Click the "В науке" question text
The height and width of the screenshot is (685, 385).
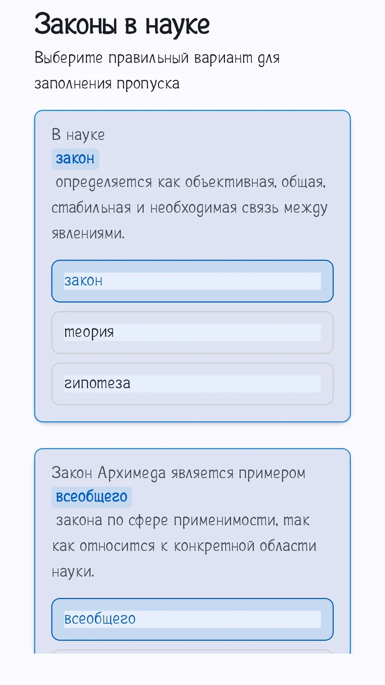[x=78, y=135]
